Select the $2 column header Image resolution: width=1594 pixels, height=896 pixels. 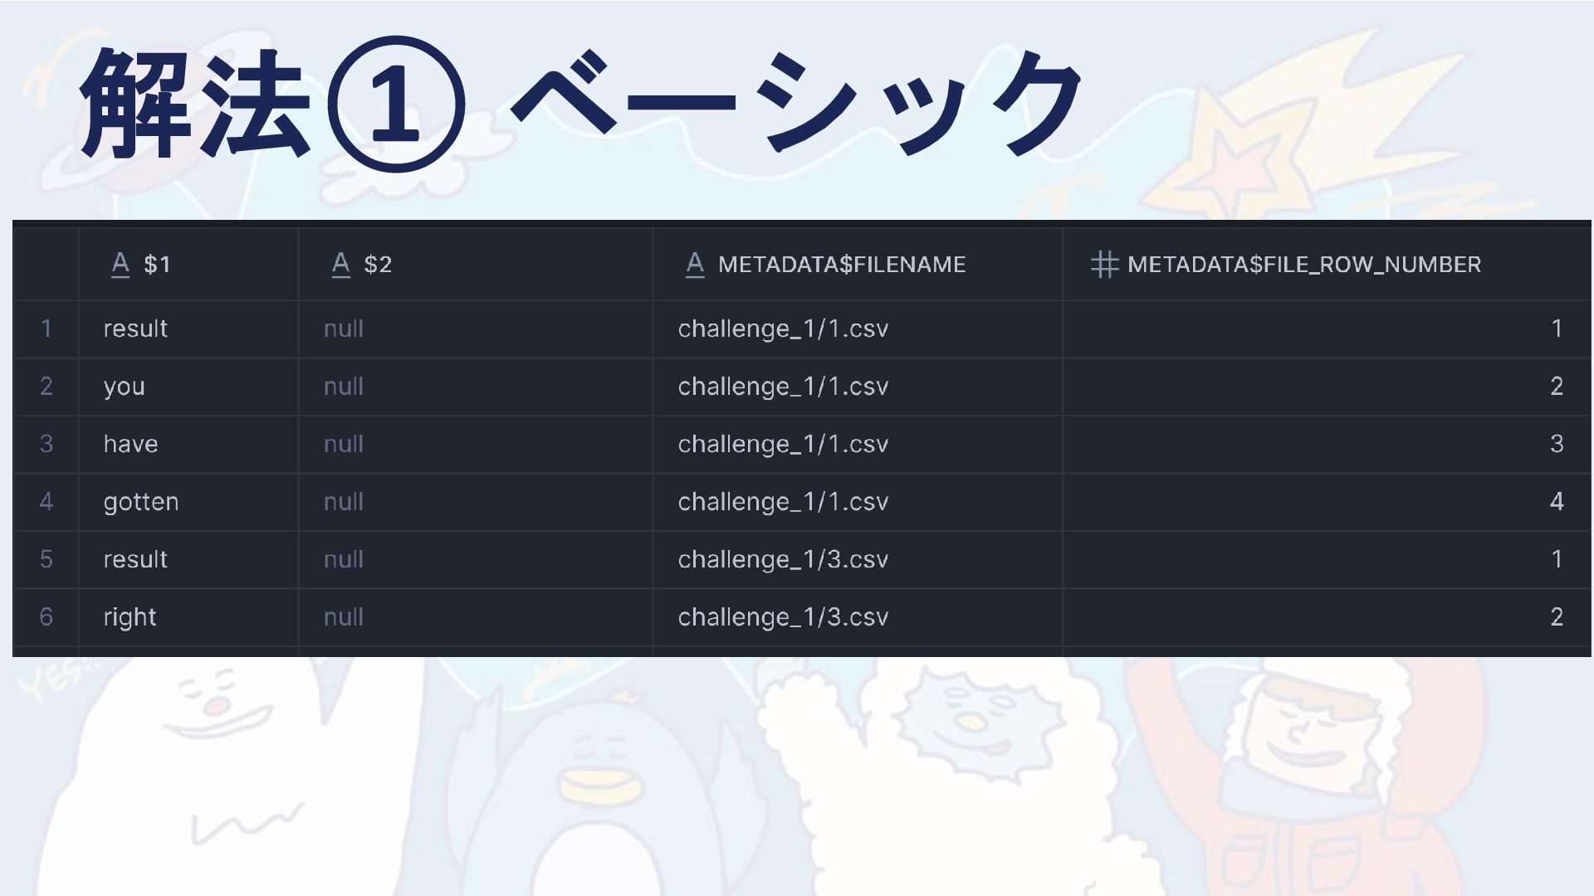click(x=476, y=265)
